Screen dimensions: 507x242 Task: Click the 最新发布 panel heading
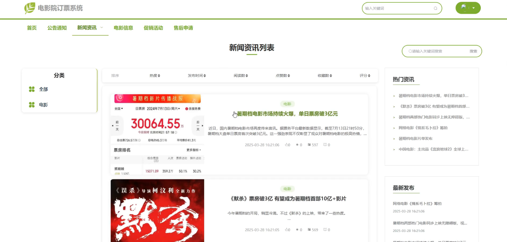click(x=403, y=188)
